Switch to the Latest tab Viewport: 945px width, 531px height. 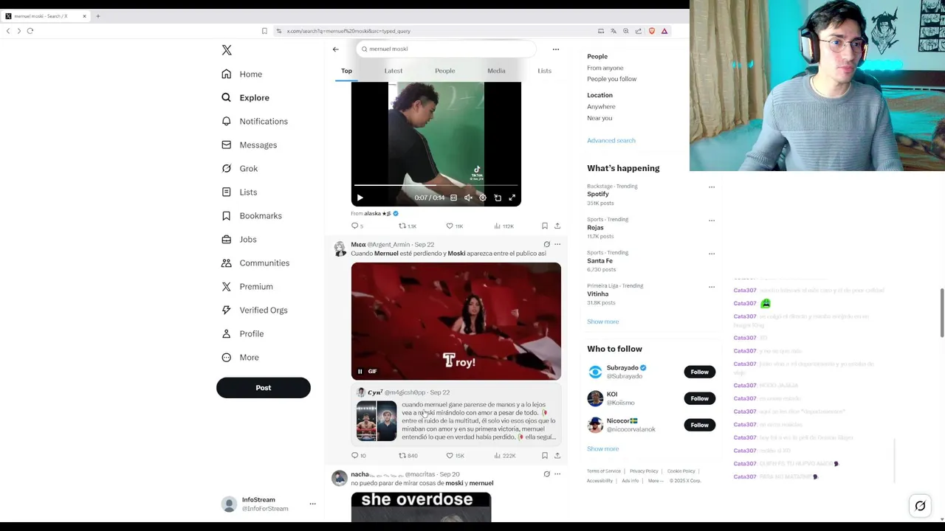[394, 71]
